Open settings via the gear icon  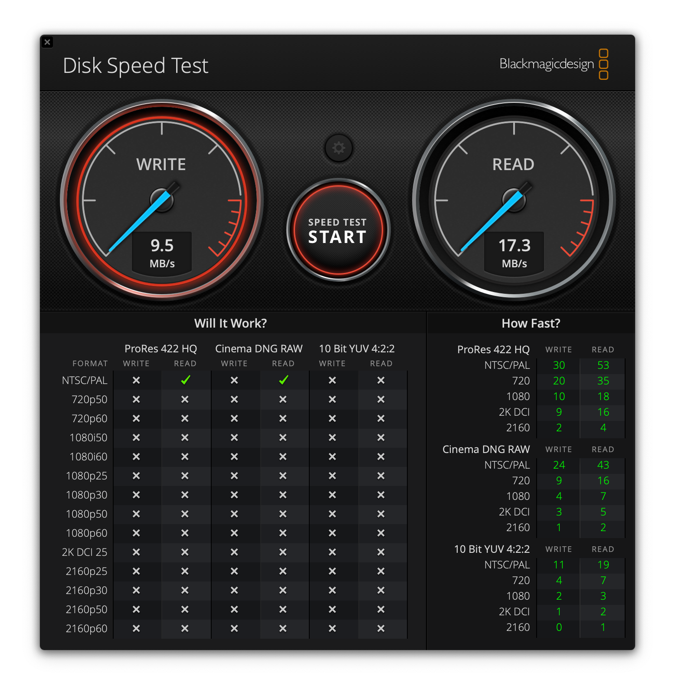coord(338,148)
